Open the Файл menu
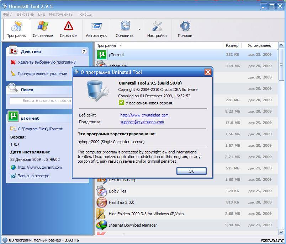Screen dimensions: 286x244 coord(7,14)
